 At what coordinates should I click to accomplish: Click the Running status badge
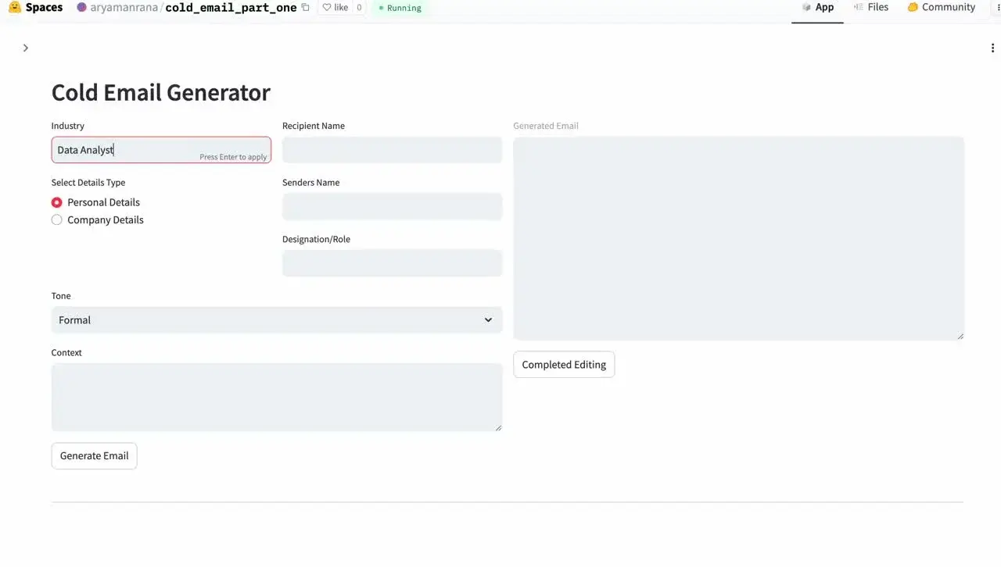click(400, 8)
